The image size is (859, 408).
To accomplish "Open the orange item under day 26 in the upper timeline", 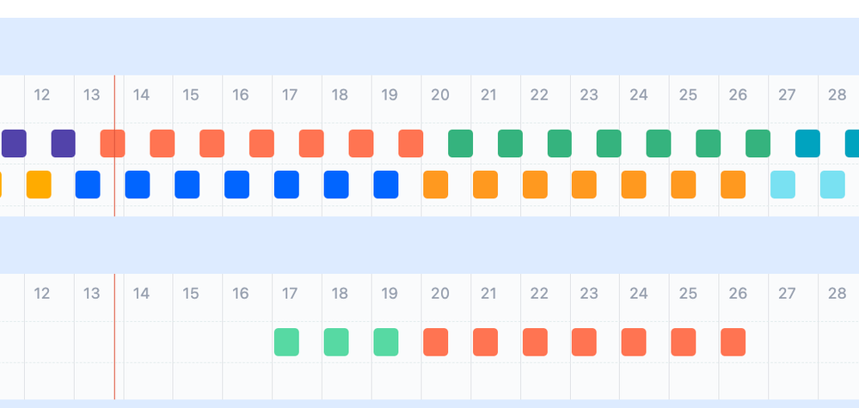I will pos(733,185).
